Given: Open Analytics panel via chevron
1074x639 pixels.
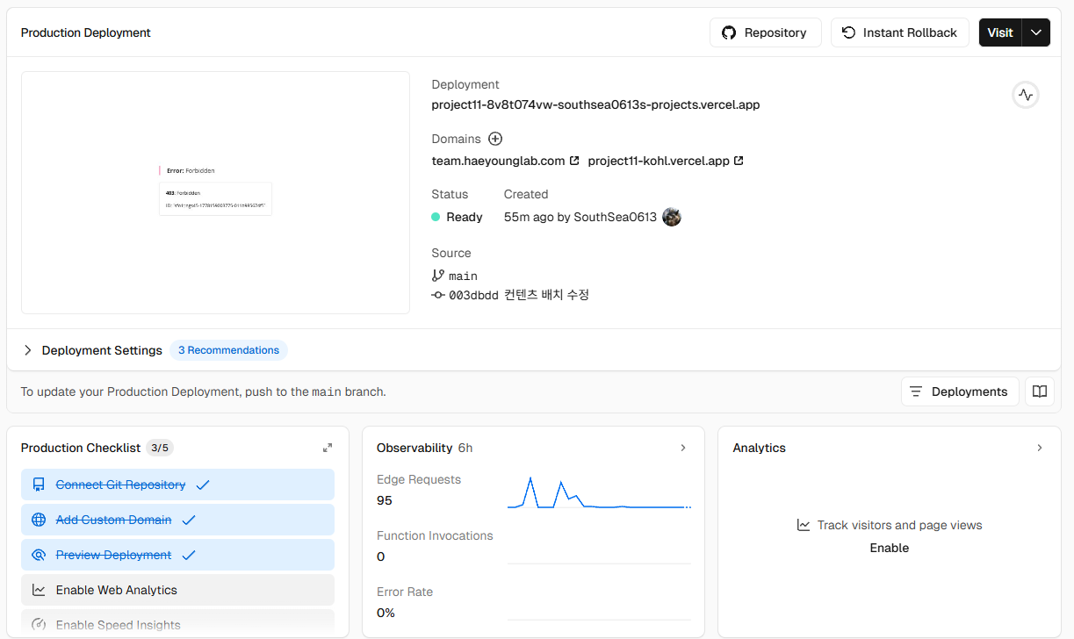Looking at the screenshot, I should [x=1040, y=448].
